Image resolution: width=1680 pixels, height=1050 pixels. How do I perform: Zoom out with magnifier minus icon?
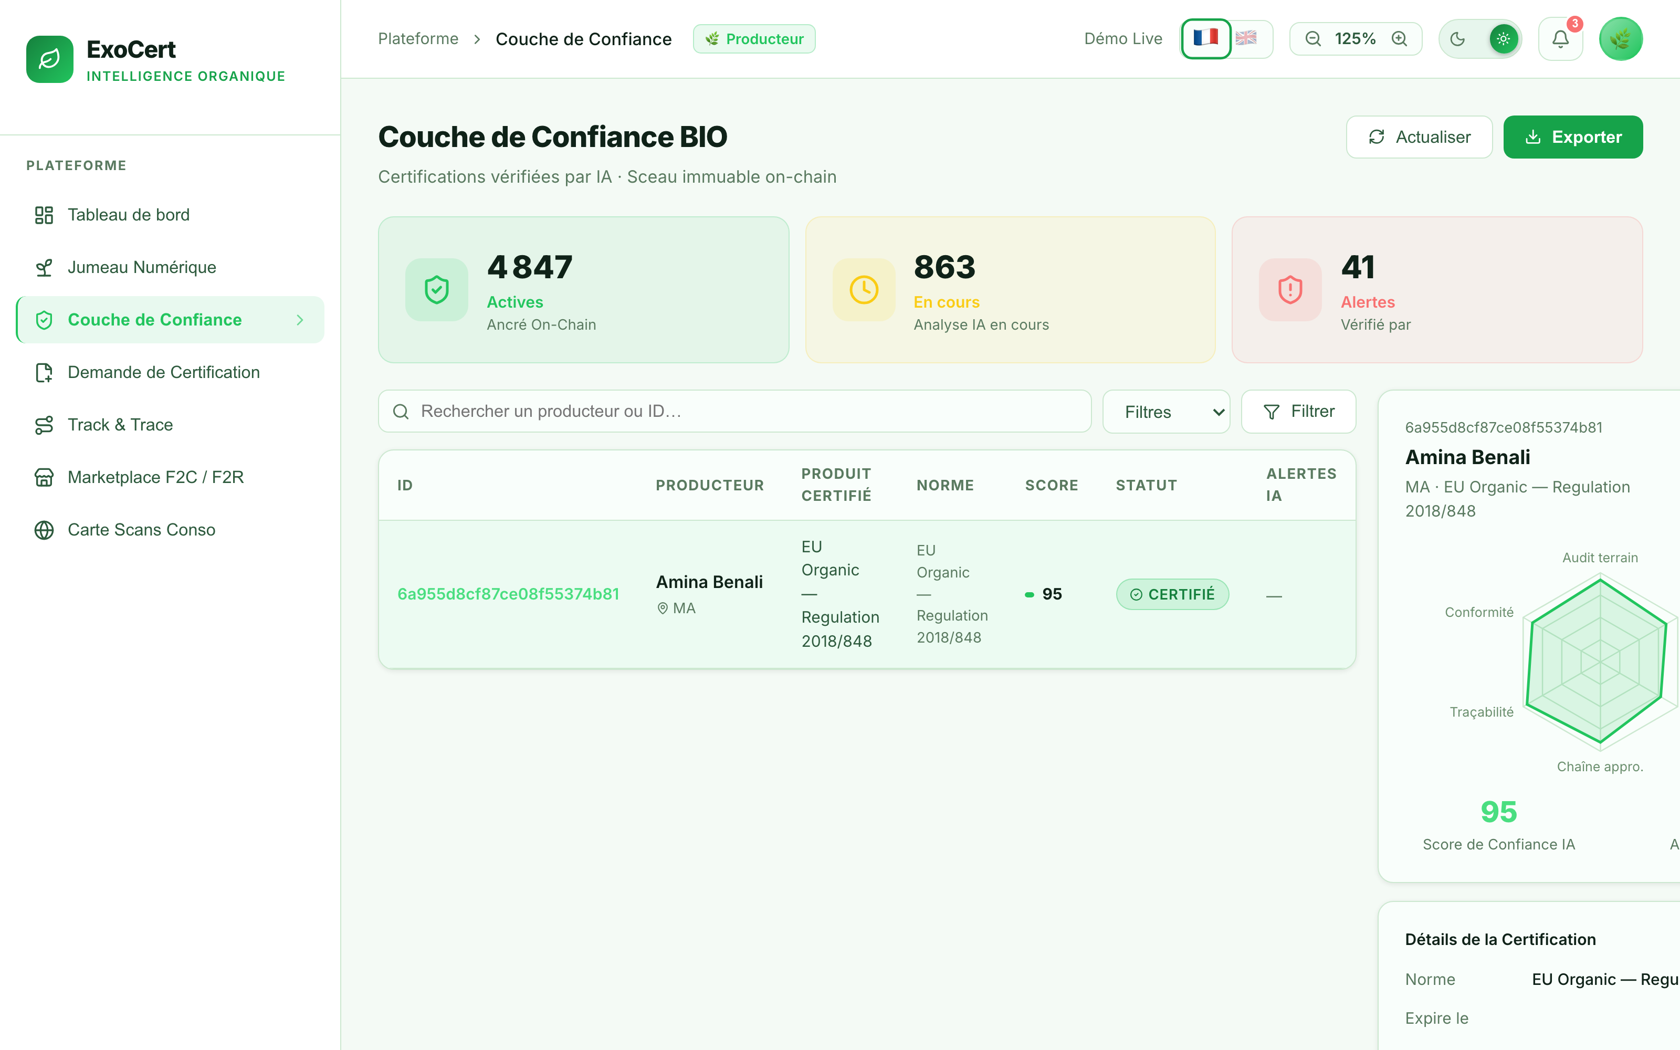[x=1312, y=39]
